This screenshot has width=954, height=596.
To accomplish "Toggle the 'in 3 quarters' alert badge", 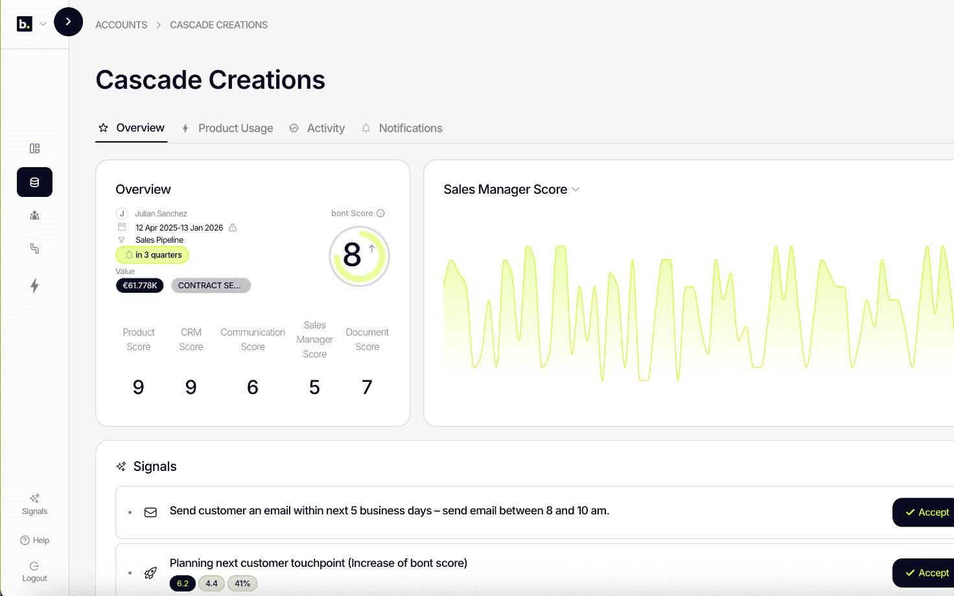I will [152, 255].
